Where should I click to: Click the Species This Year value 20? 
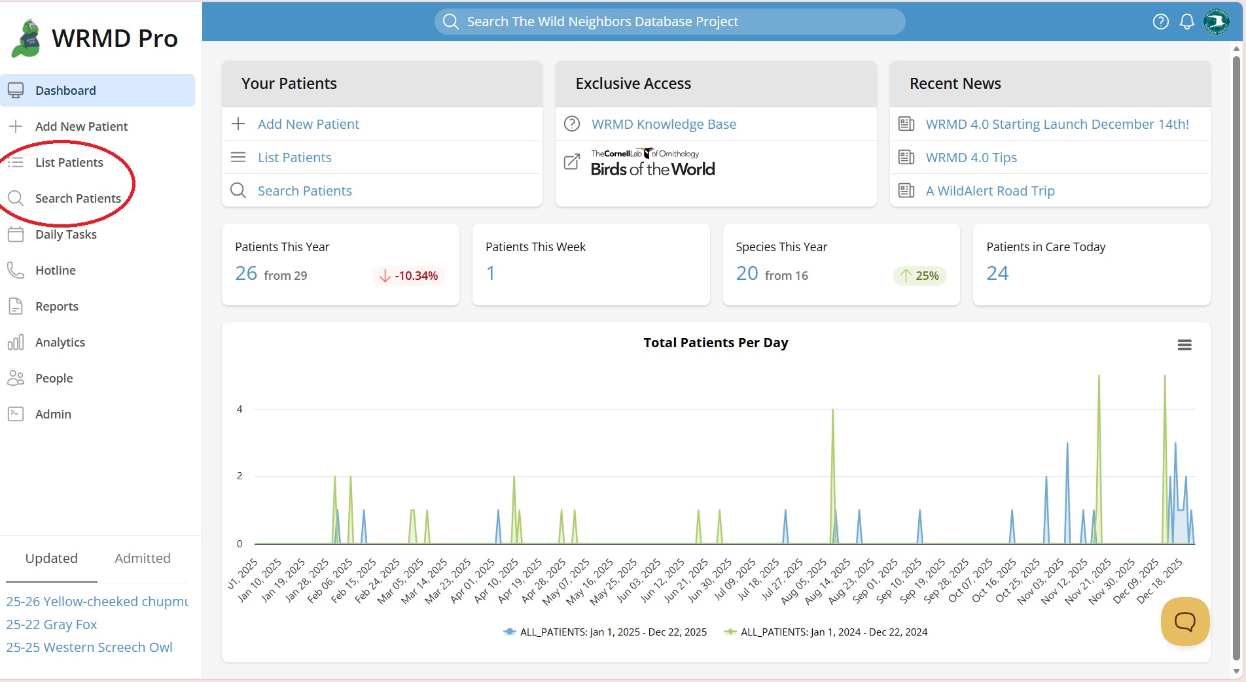click(747, 273)
